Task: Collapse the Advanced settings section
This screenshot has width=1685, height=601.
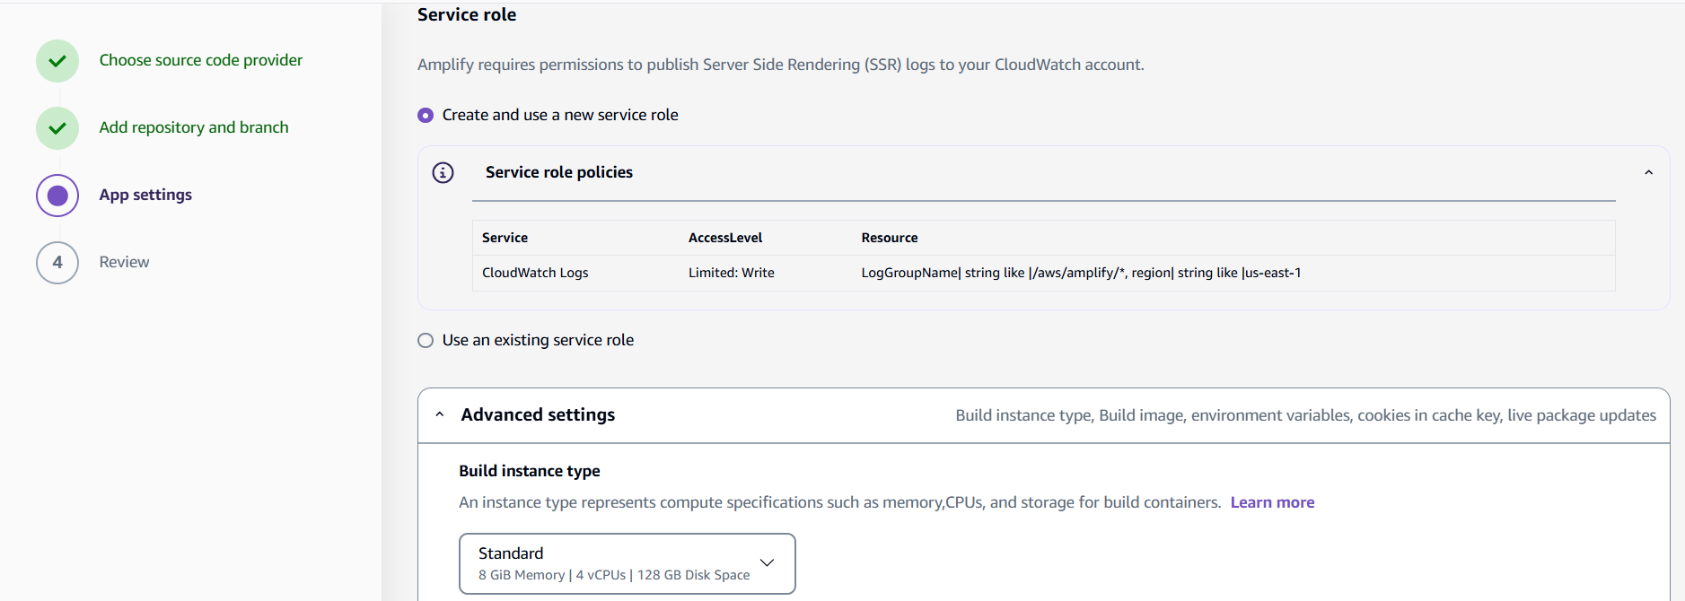Action: click(x=440, y=414)
